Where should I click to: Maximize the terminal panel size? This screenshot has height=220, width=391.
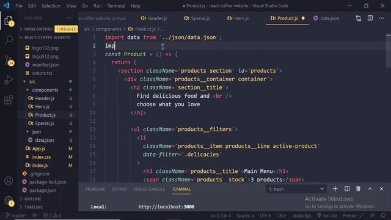(370, 189)
